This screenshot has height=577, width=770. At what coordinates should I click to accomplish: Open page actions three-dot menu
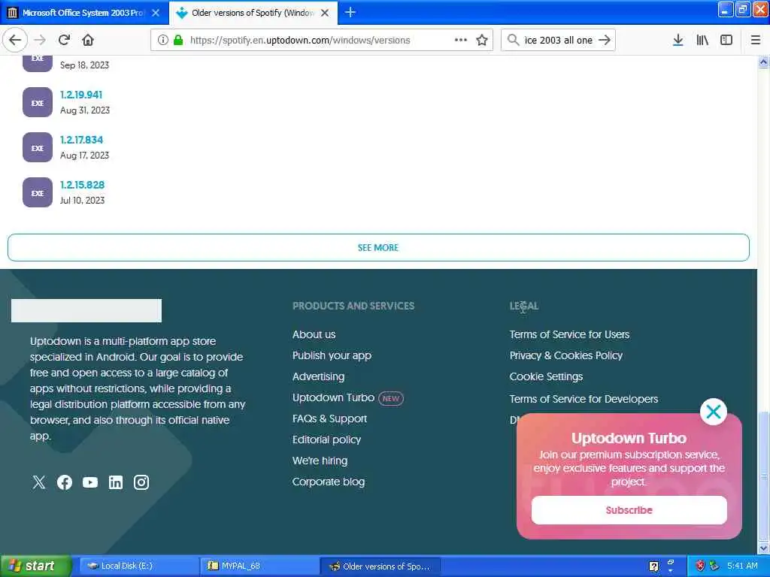pyautogui.click(x=461, y=40)
